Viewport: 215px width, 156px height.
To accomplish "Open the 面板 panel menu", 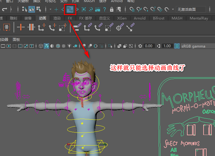I will coord(16,39).
